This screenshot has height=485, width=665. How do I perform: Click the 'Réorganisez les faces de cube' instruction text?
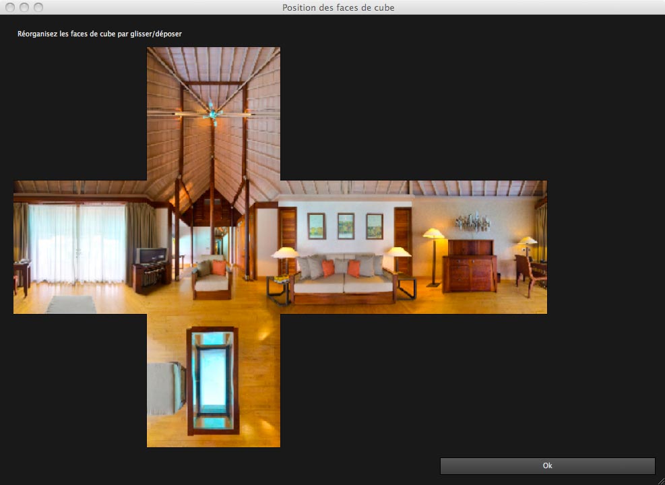(x=100, y=33)
